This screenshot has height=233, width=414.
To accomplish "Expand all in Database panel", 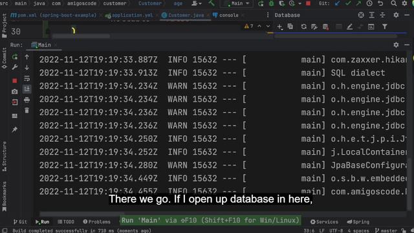I will (372, 15).
